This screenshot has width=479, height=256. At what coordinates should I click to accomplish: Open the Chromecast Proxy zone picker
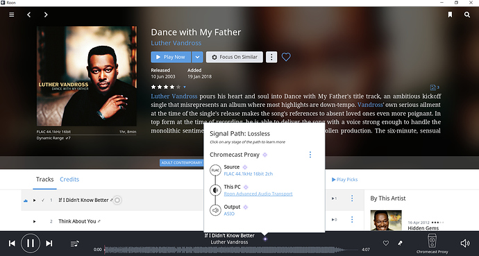(432, 244)
